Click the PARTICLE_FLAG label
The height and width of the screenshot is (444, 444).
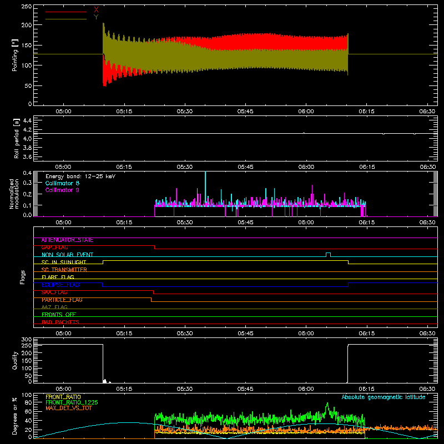[62, 300]
